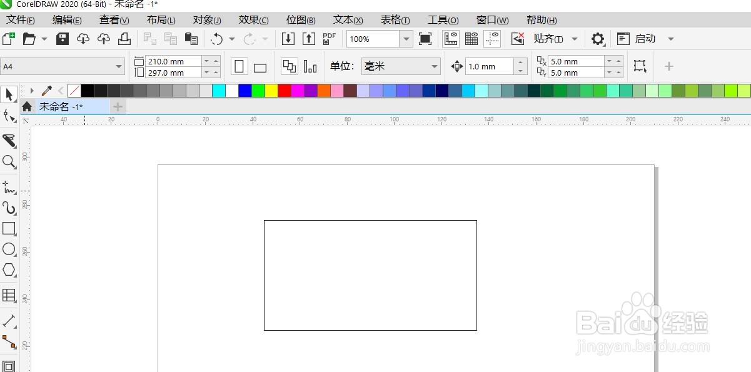The width and height of the screenshot is (751, 372).
Task: Create a new document
Action: (x=8, y=39)
